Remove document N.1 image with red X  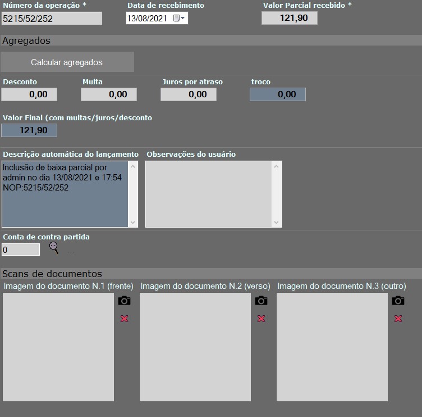[x=124, y=319]
